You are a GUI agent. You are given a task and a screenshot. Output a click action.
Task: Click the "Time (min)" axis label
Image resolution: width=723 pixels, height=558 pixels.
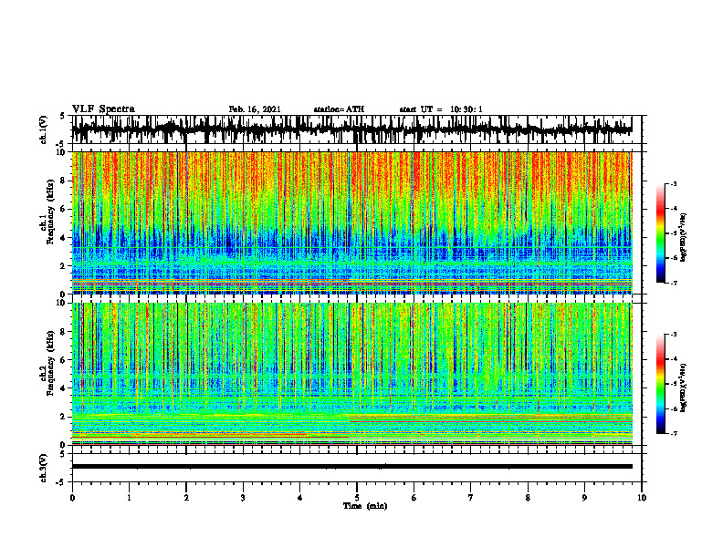[365, 506]
